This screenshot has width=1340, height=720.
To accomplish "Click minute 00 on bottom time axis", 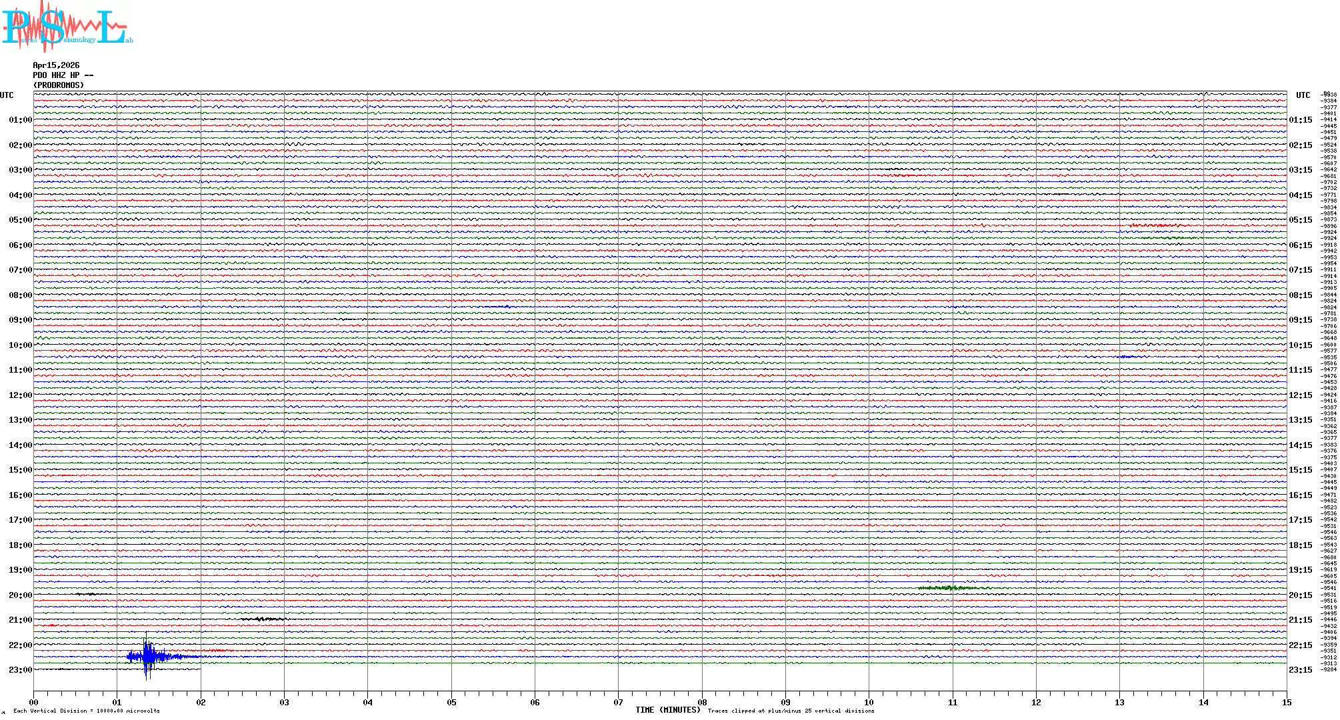I will [x=34, y=703].
